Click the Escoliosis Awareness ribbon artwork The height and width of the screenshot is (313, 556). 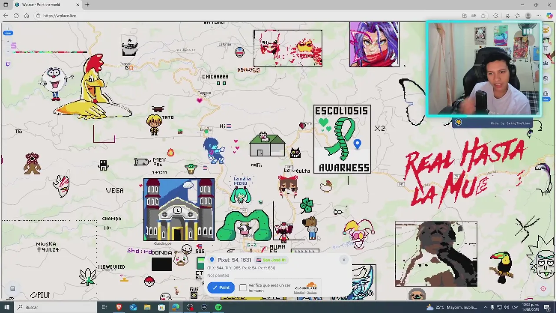pos(342,139)
